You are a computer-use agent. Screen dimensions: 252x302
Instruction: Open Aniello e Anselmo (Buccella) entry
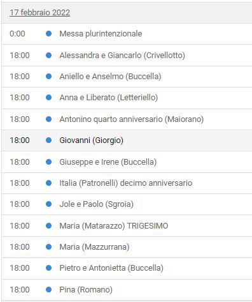coord(110,77)
